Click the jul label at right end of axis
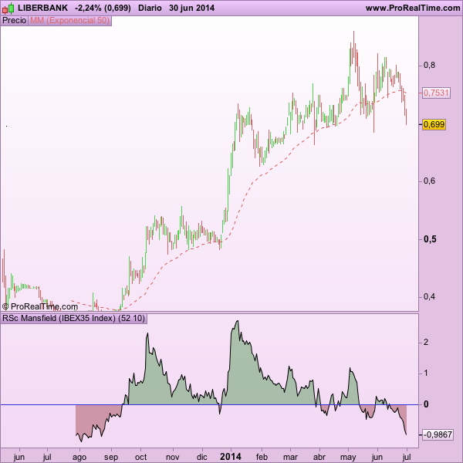This screenshot has height=463, width=463. click(407, 458)
